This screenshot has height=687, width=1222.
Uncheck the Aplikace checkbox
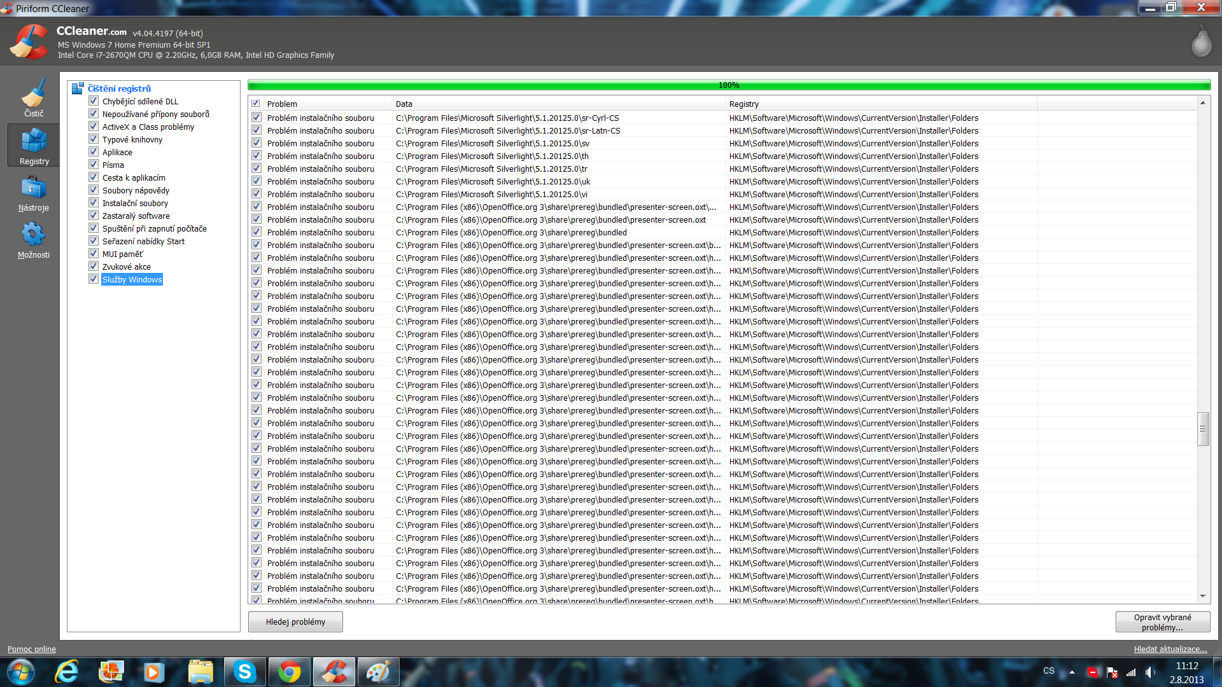[94, 152]
